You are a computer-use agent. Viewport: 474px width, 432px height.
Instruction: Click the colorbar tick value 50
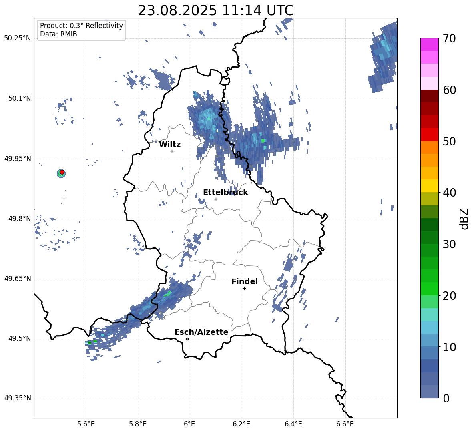point(449,141)
